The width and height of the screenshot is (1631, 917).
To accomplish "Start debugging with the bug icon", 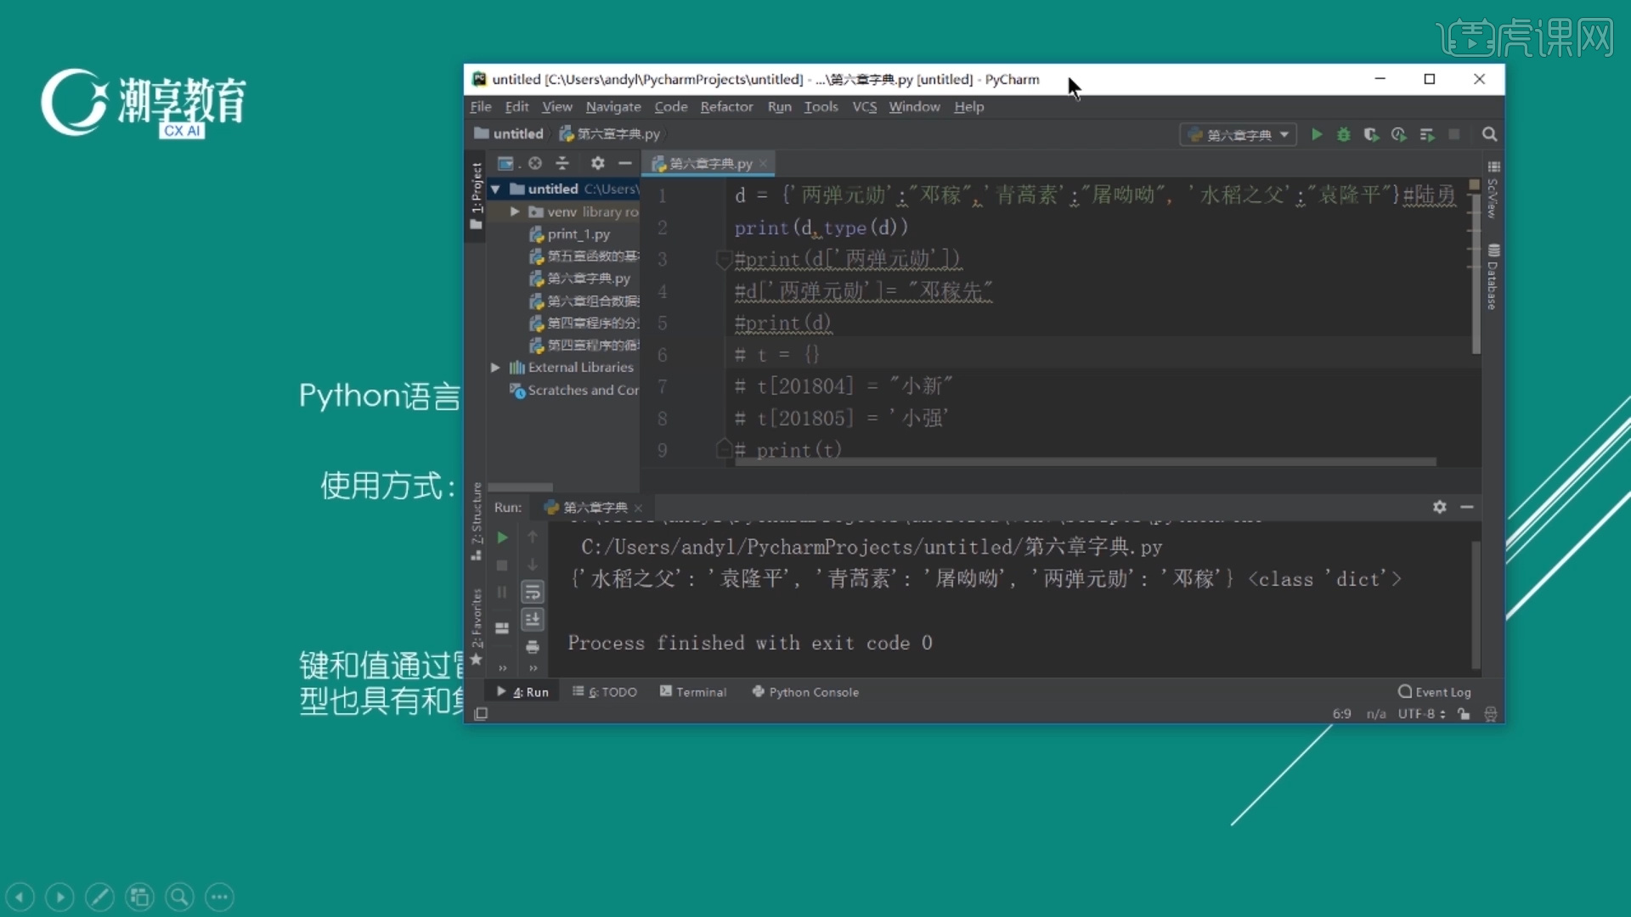I will [x=1344, y=134].
